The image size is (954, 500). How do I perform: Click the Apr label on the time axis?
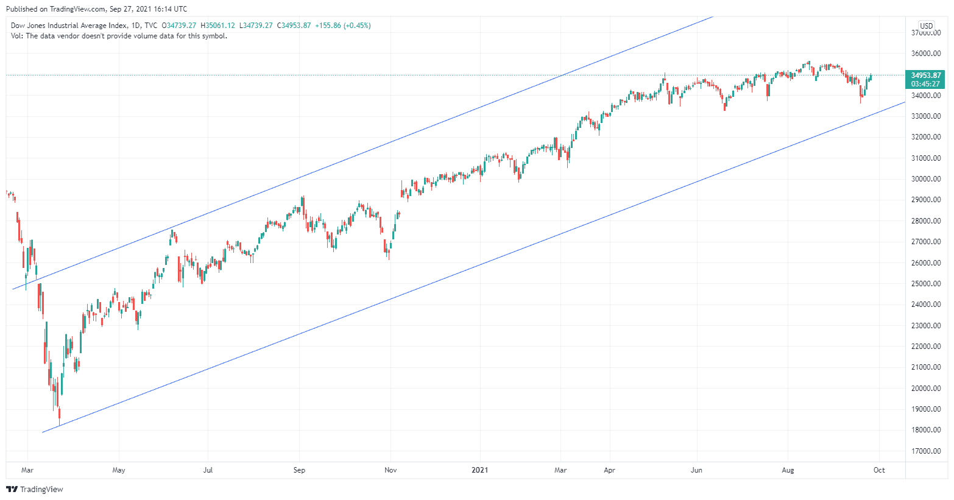(610, 470)
